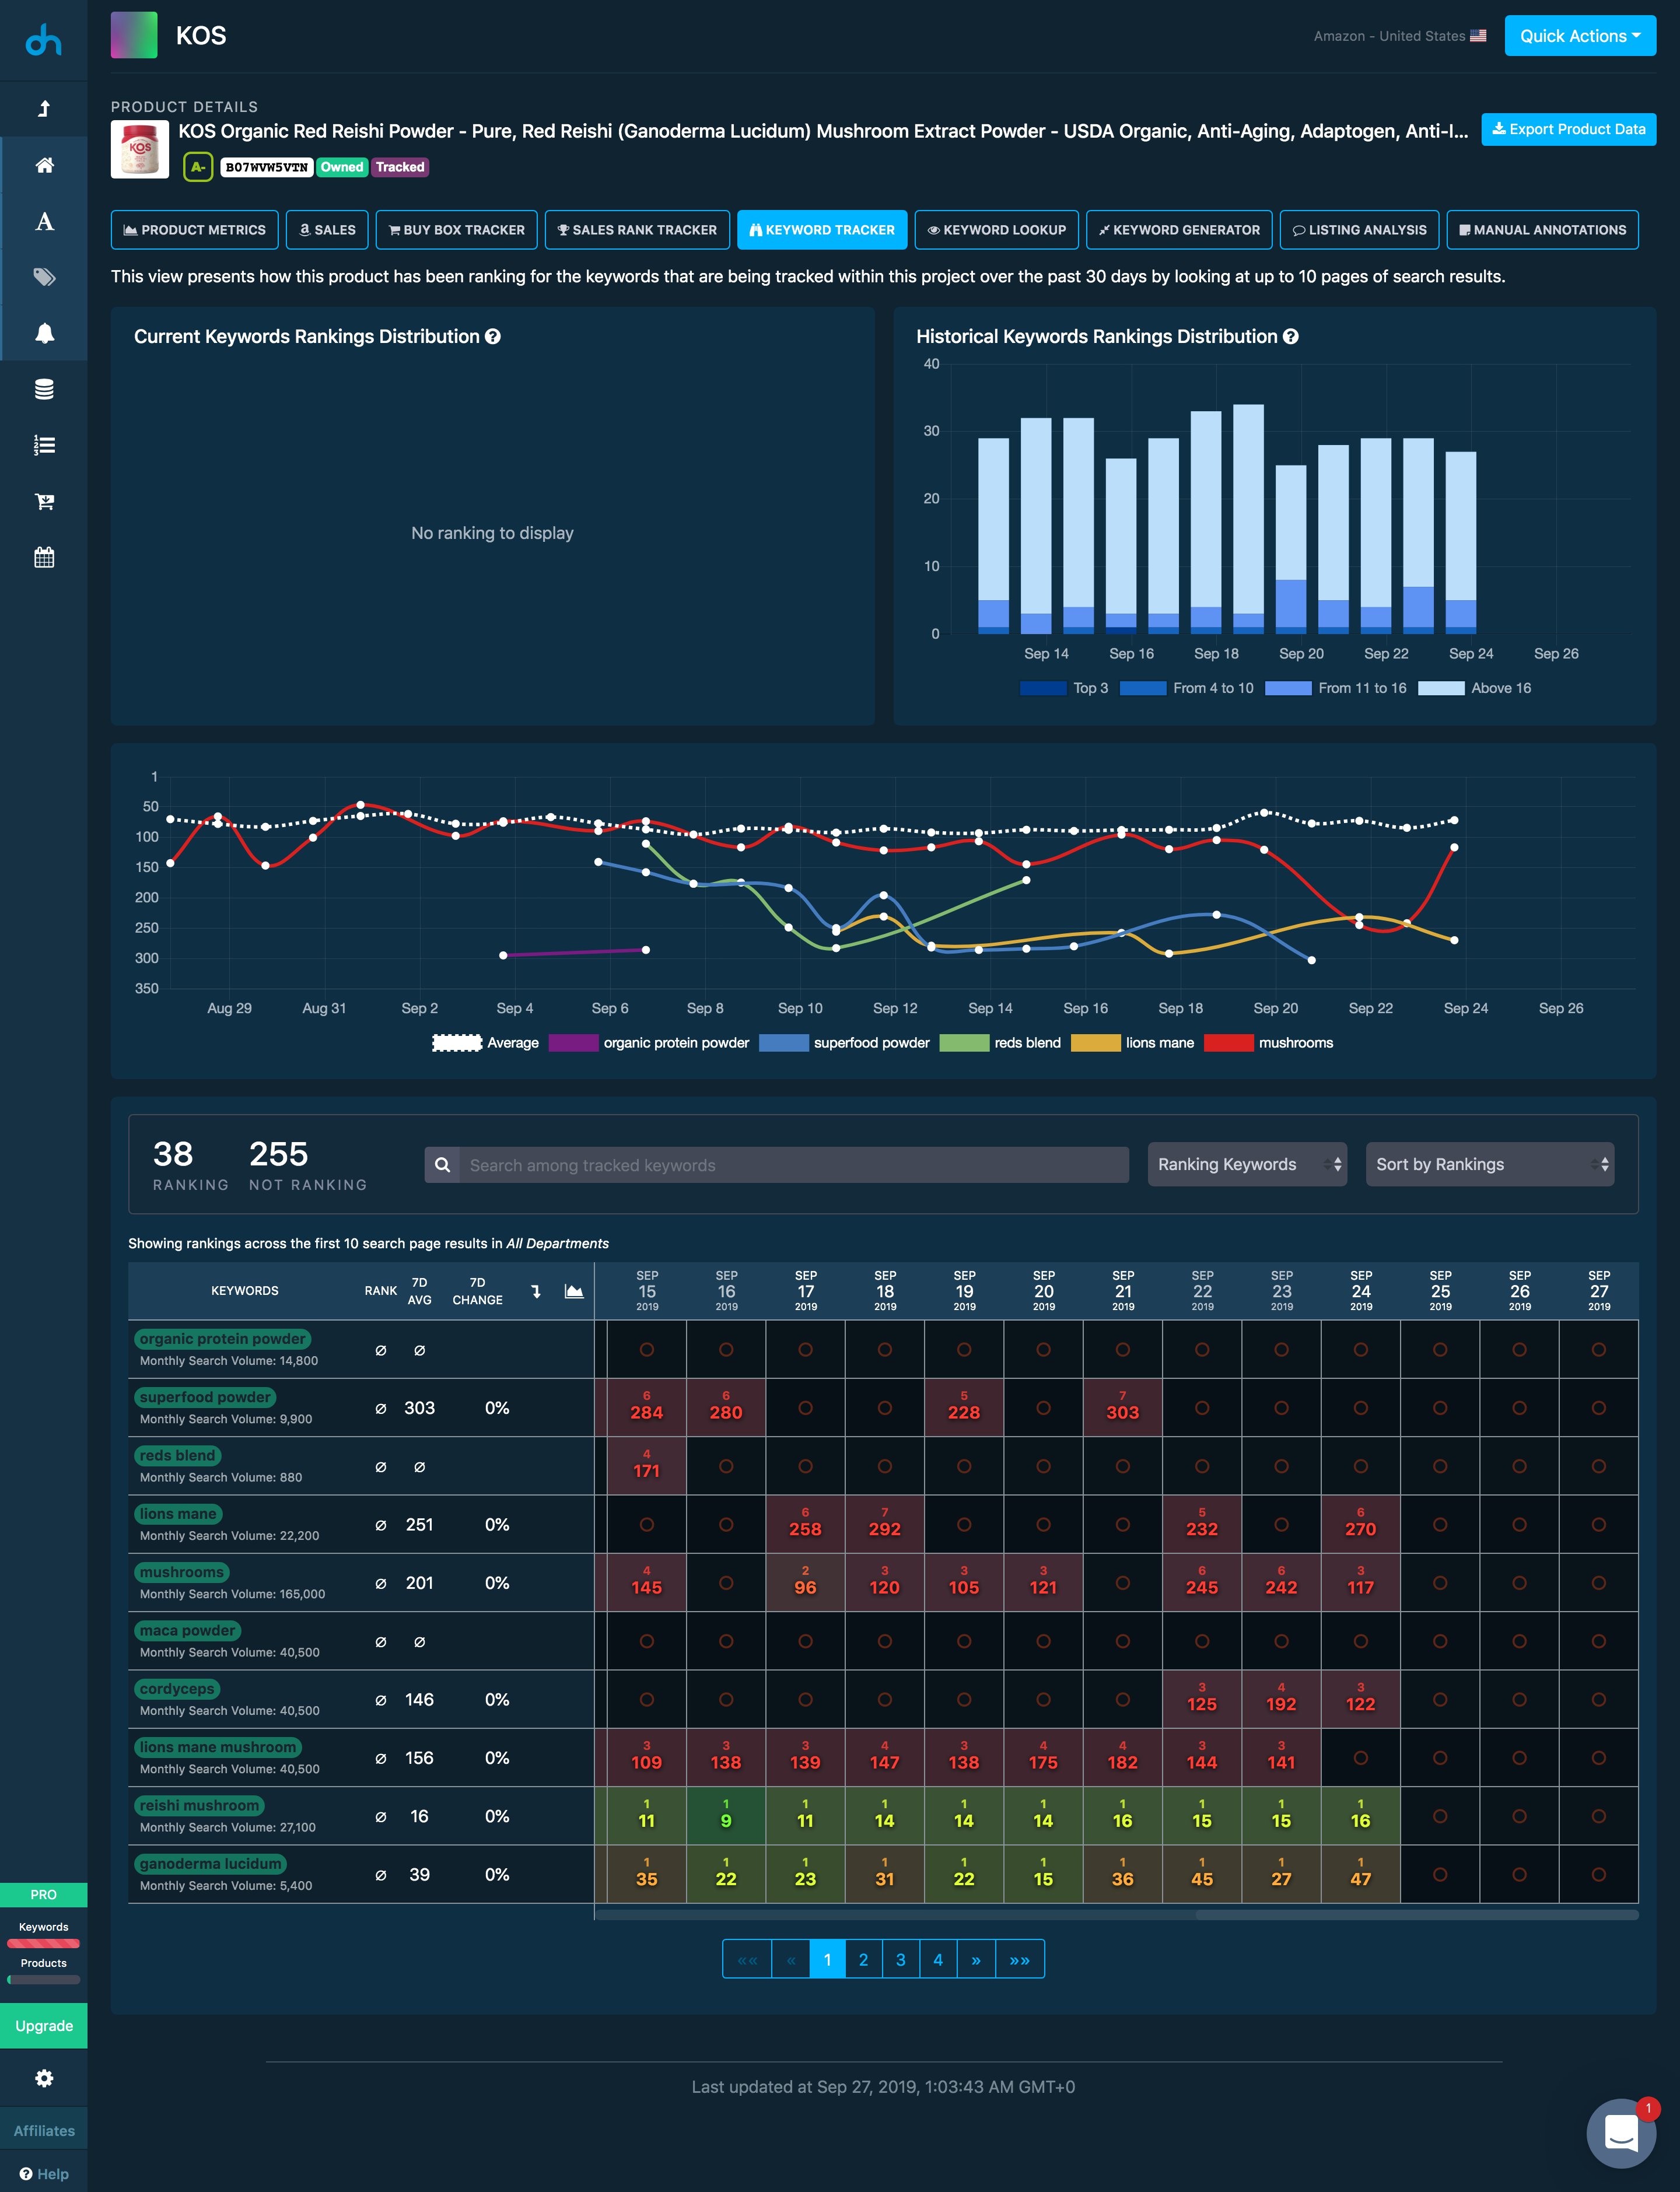Open the alerts bell icon

[x=44, y=333]
